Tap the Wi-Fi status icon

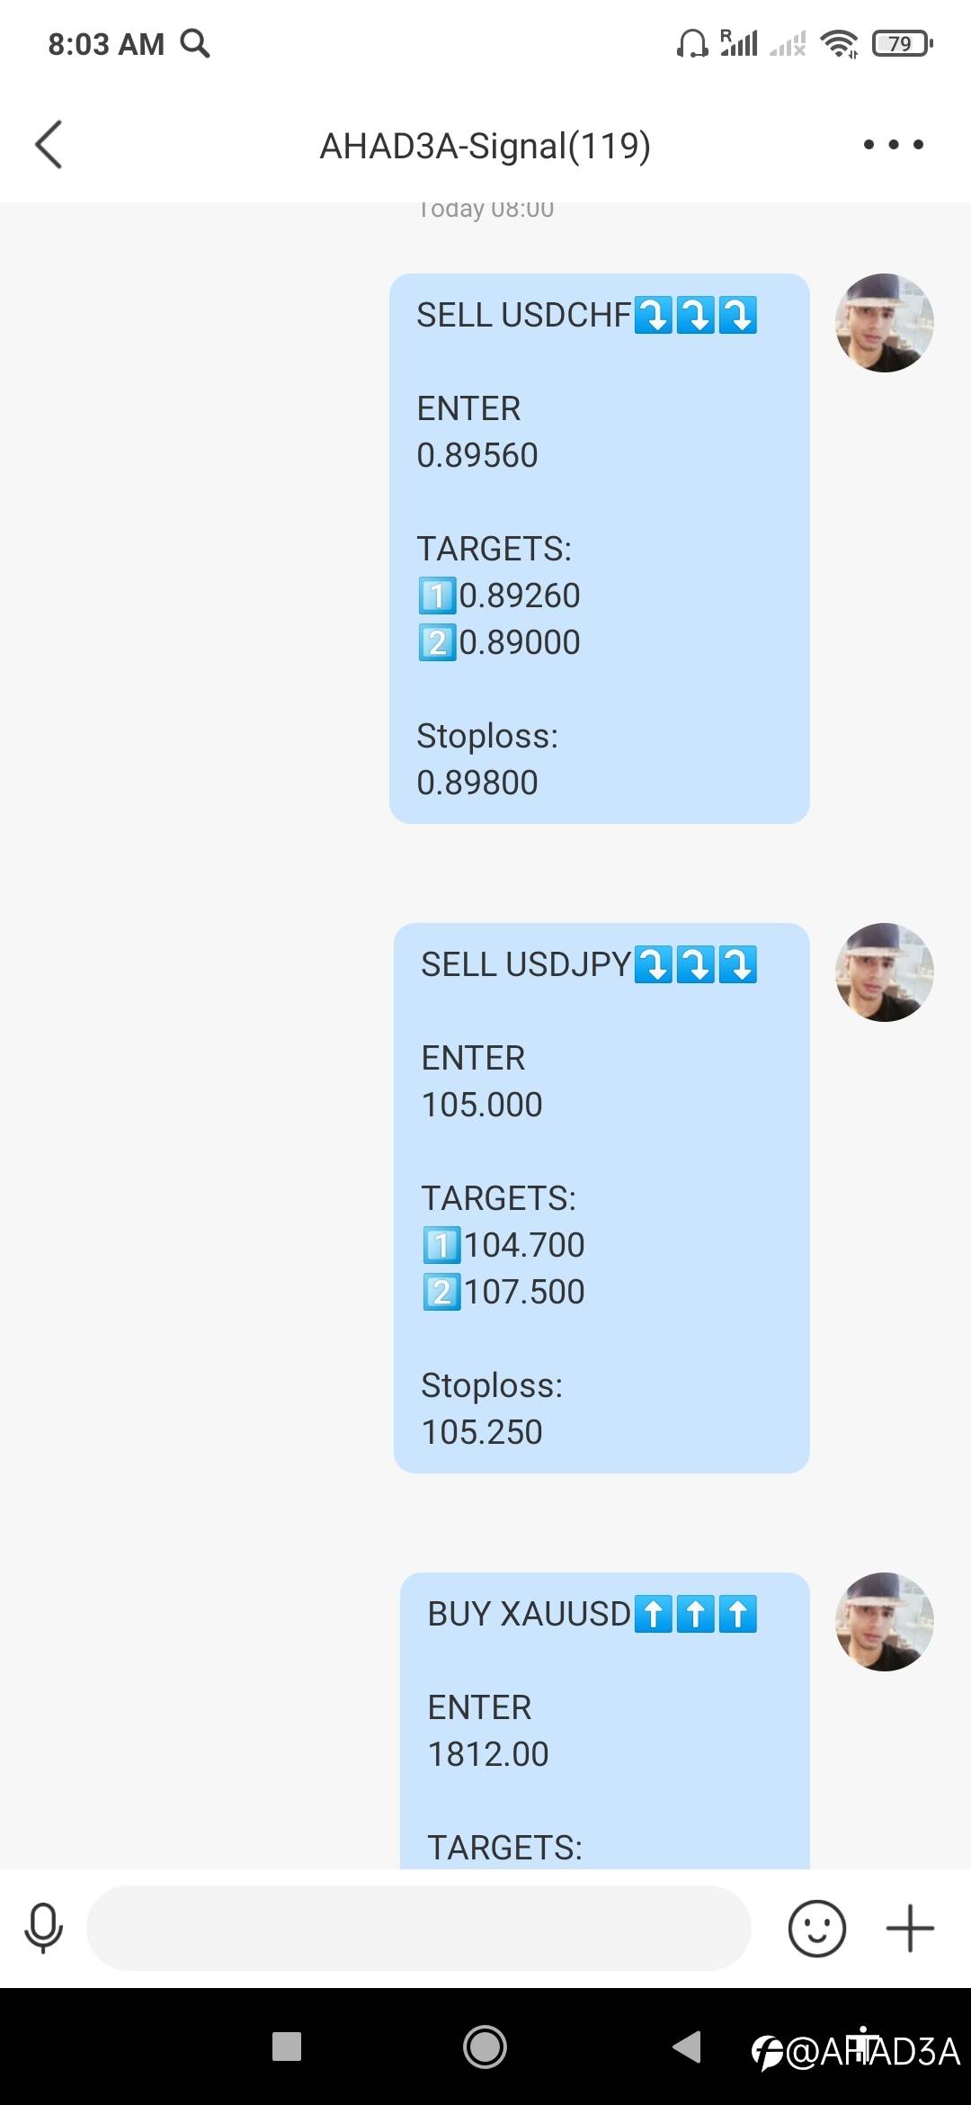(840, 43)
